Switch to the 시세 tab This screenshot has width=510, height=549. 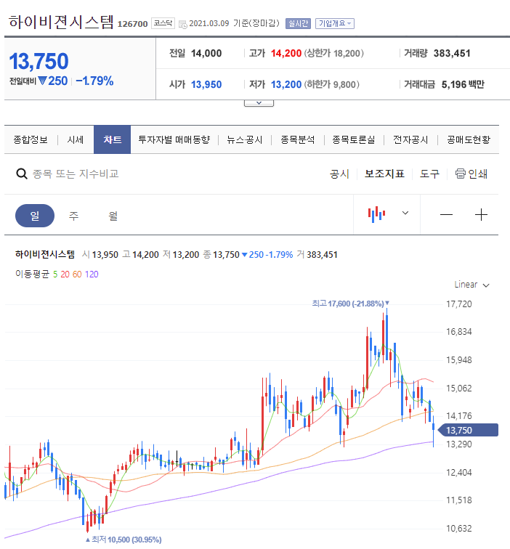point(76,139)
